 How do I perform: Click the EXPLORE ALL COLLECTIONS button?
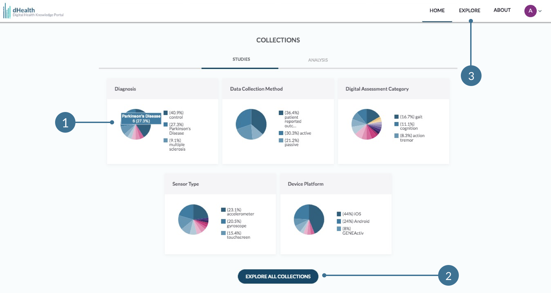coord(278,276)
